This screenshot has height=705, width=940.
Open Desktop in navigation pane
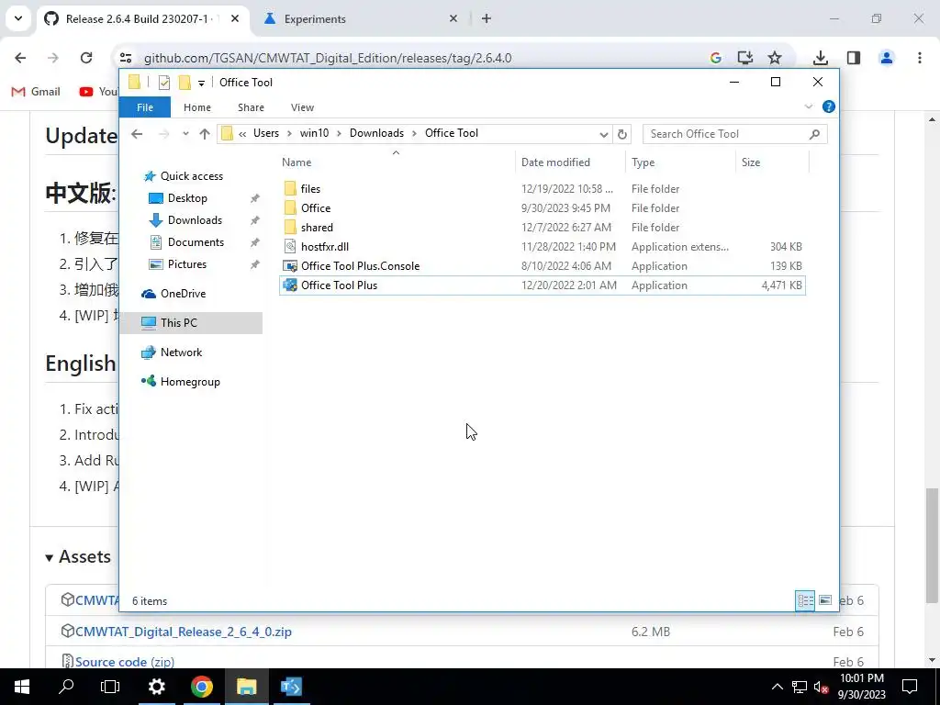click(x=187, y=198)
